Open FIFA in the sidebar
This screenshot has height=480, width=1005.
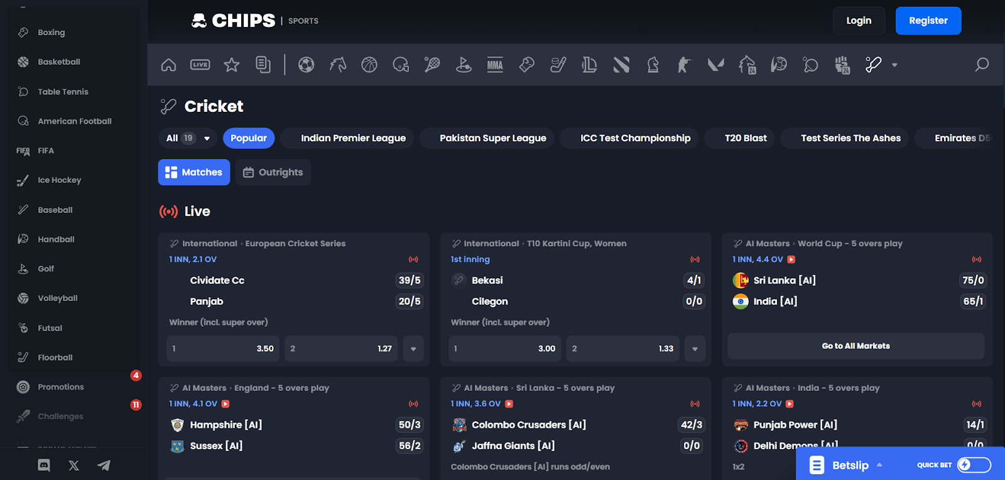pos(46,151)
